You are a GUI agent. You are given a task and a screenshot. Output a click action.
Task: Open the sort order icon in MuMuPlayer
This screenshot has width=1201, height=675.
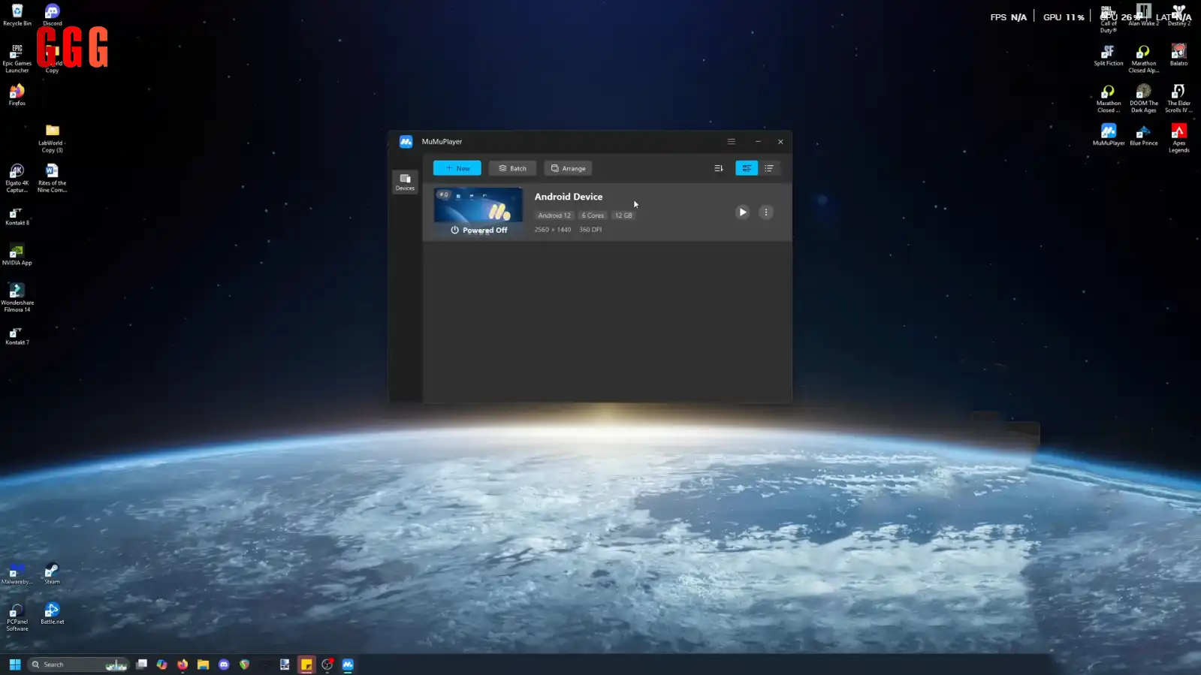[x=719, y=168]
